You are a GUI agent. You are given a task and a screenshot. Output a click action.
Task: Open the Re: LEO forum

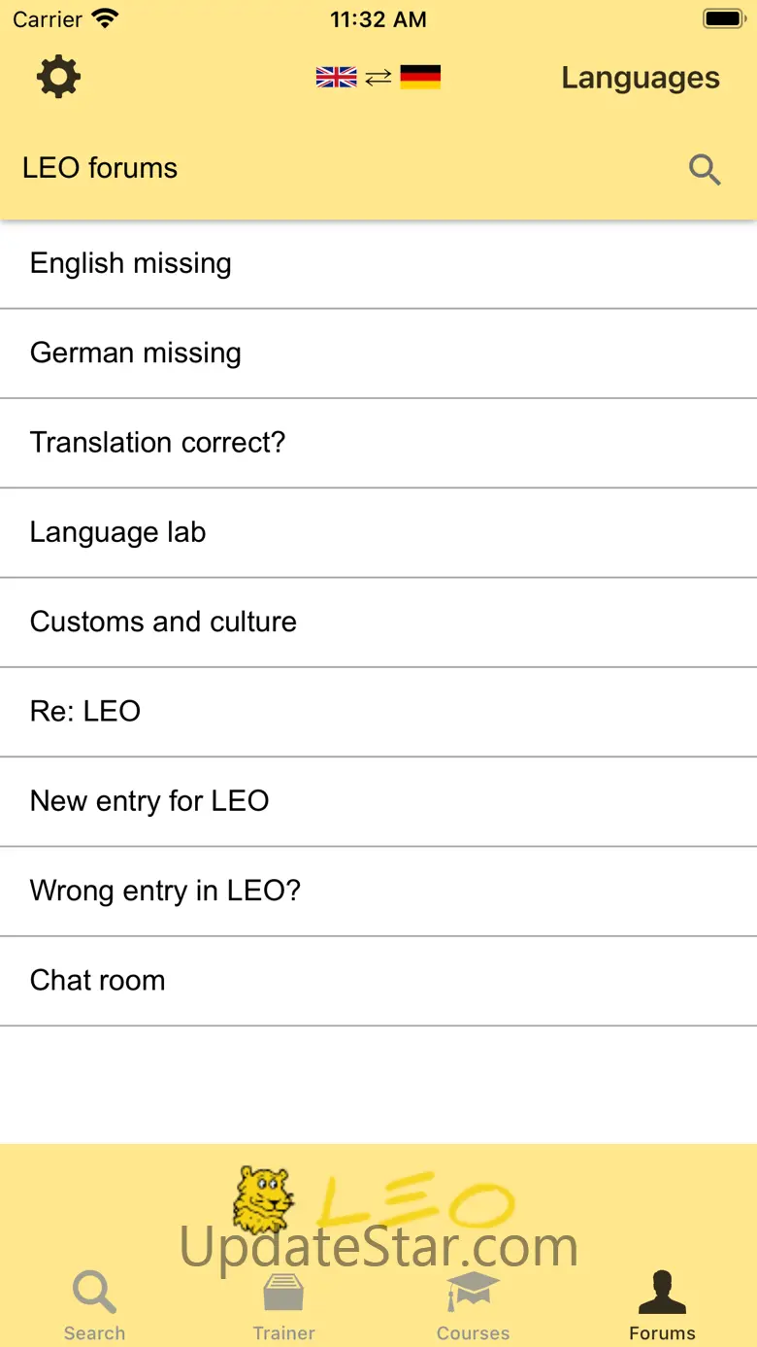tap(378, 711)
